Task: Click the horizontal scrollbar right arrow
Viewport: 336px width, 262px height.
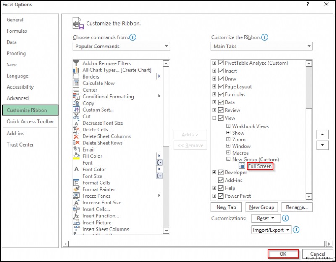Action: point(329,244)
